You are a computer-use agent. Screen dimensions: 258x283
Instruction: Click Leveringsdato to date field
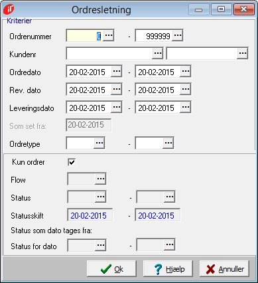(x=158, y=107)
